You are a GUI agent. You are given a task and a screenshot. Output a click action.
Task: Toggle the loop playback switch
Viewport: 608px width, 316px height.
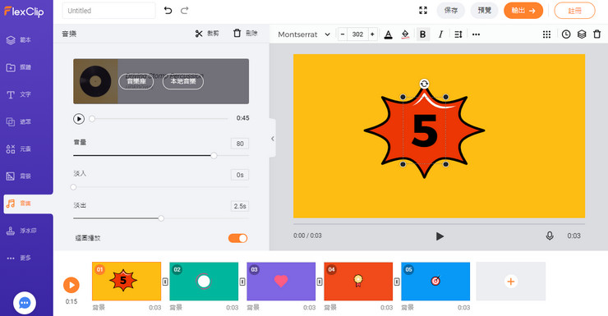tap(237, 238)
